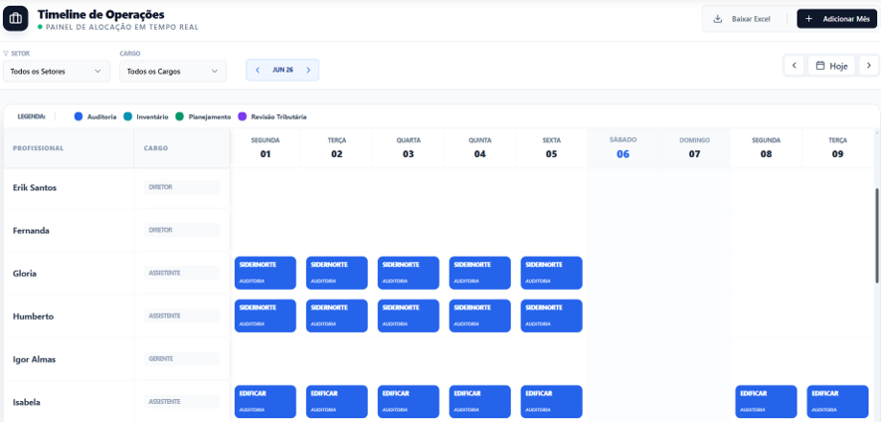The width and height of the screenshot is (881, 422).
Task: Jump to today with Hoje button
Action: pos(831,66)
